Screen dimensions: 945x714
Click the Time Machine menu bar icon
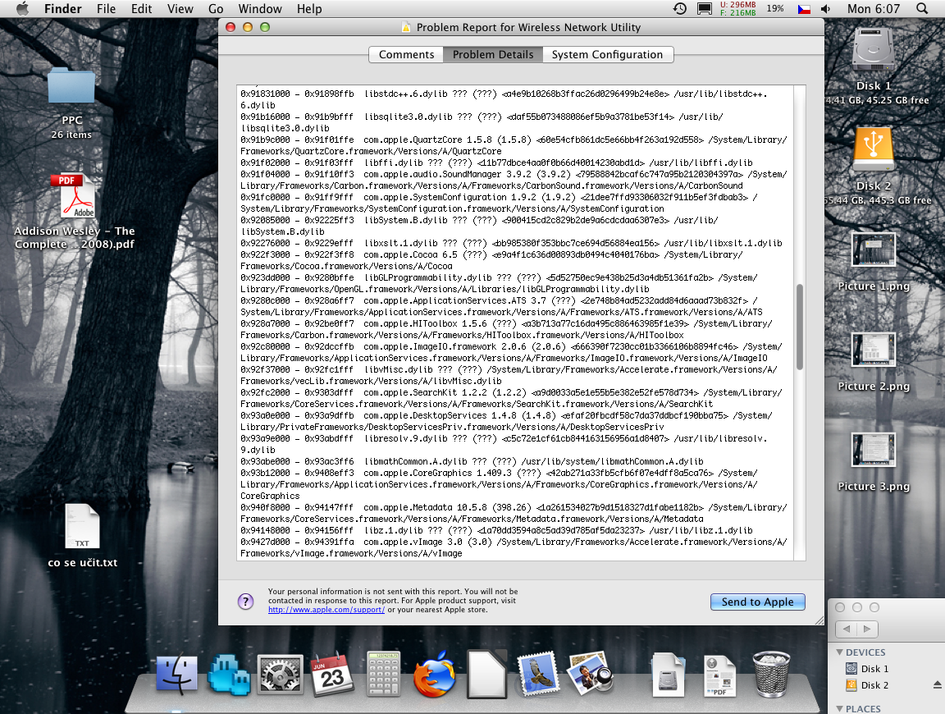(680, 8)
